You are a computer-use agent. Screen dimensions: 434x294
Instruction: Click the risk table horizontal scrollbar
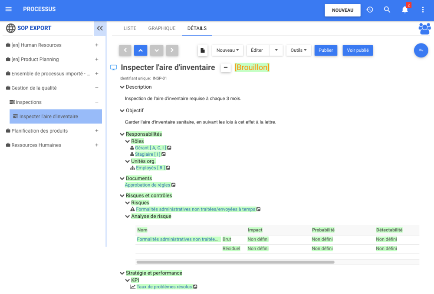[235, 262]
